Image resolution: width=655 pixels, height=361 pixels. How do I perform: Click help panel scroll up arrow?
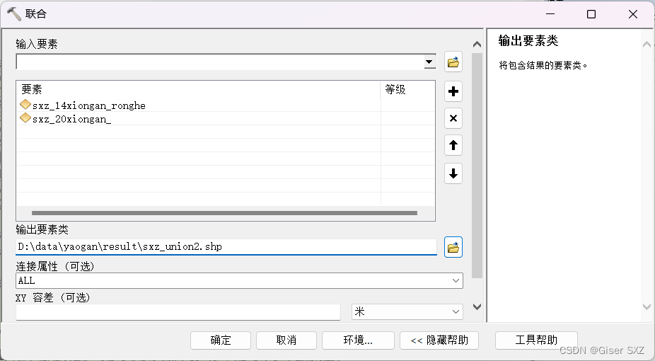pyautogui.click(x=647, y=44)
